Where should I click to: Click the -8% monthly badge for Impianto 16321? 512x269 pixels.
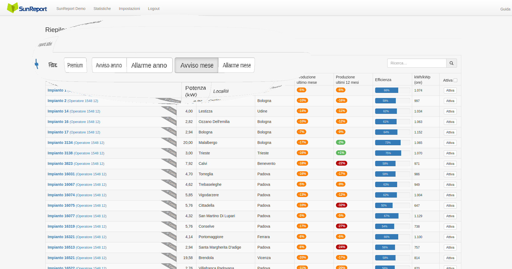302,237
